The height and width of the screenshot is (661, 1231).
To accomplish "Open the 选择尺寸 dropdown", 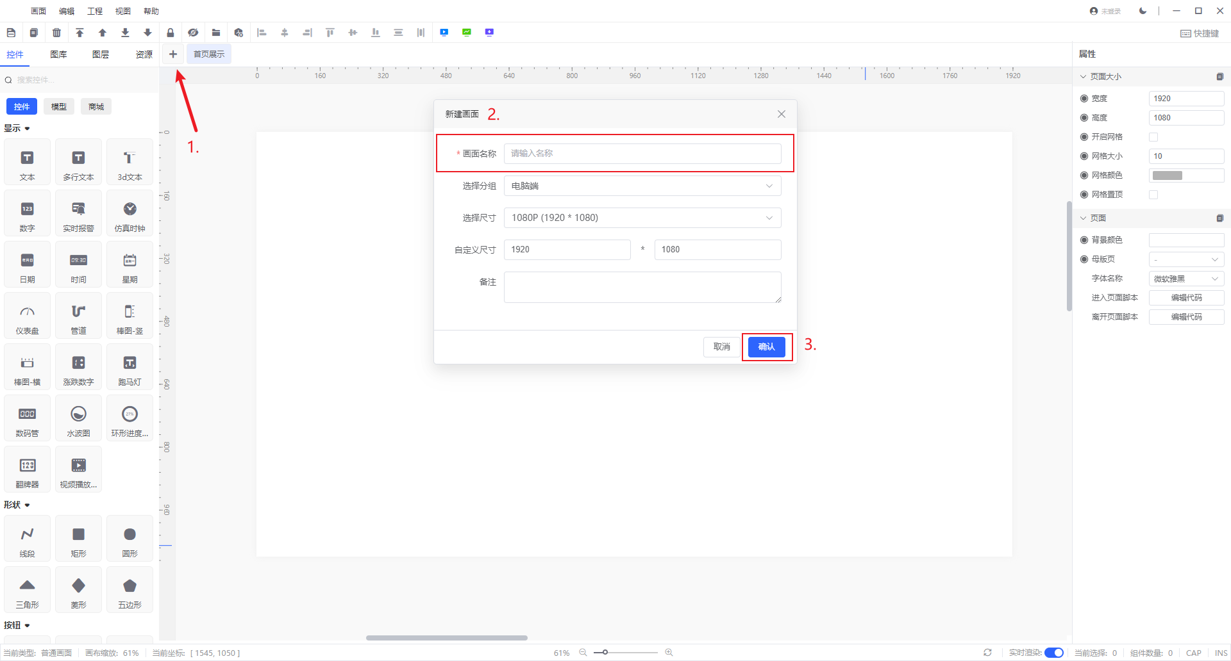I will point(642,218).
